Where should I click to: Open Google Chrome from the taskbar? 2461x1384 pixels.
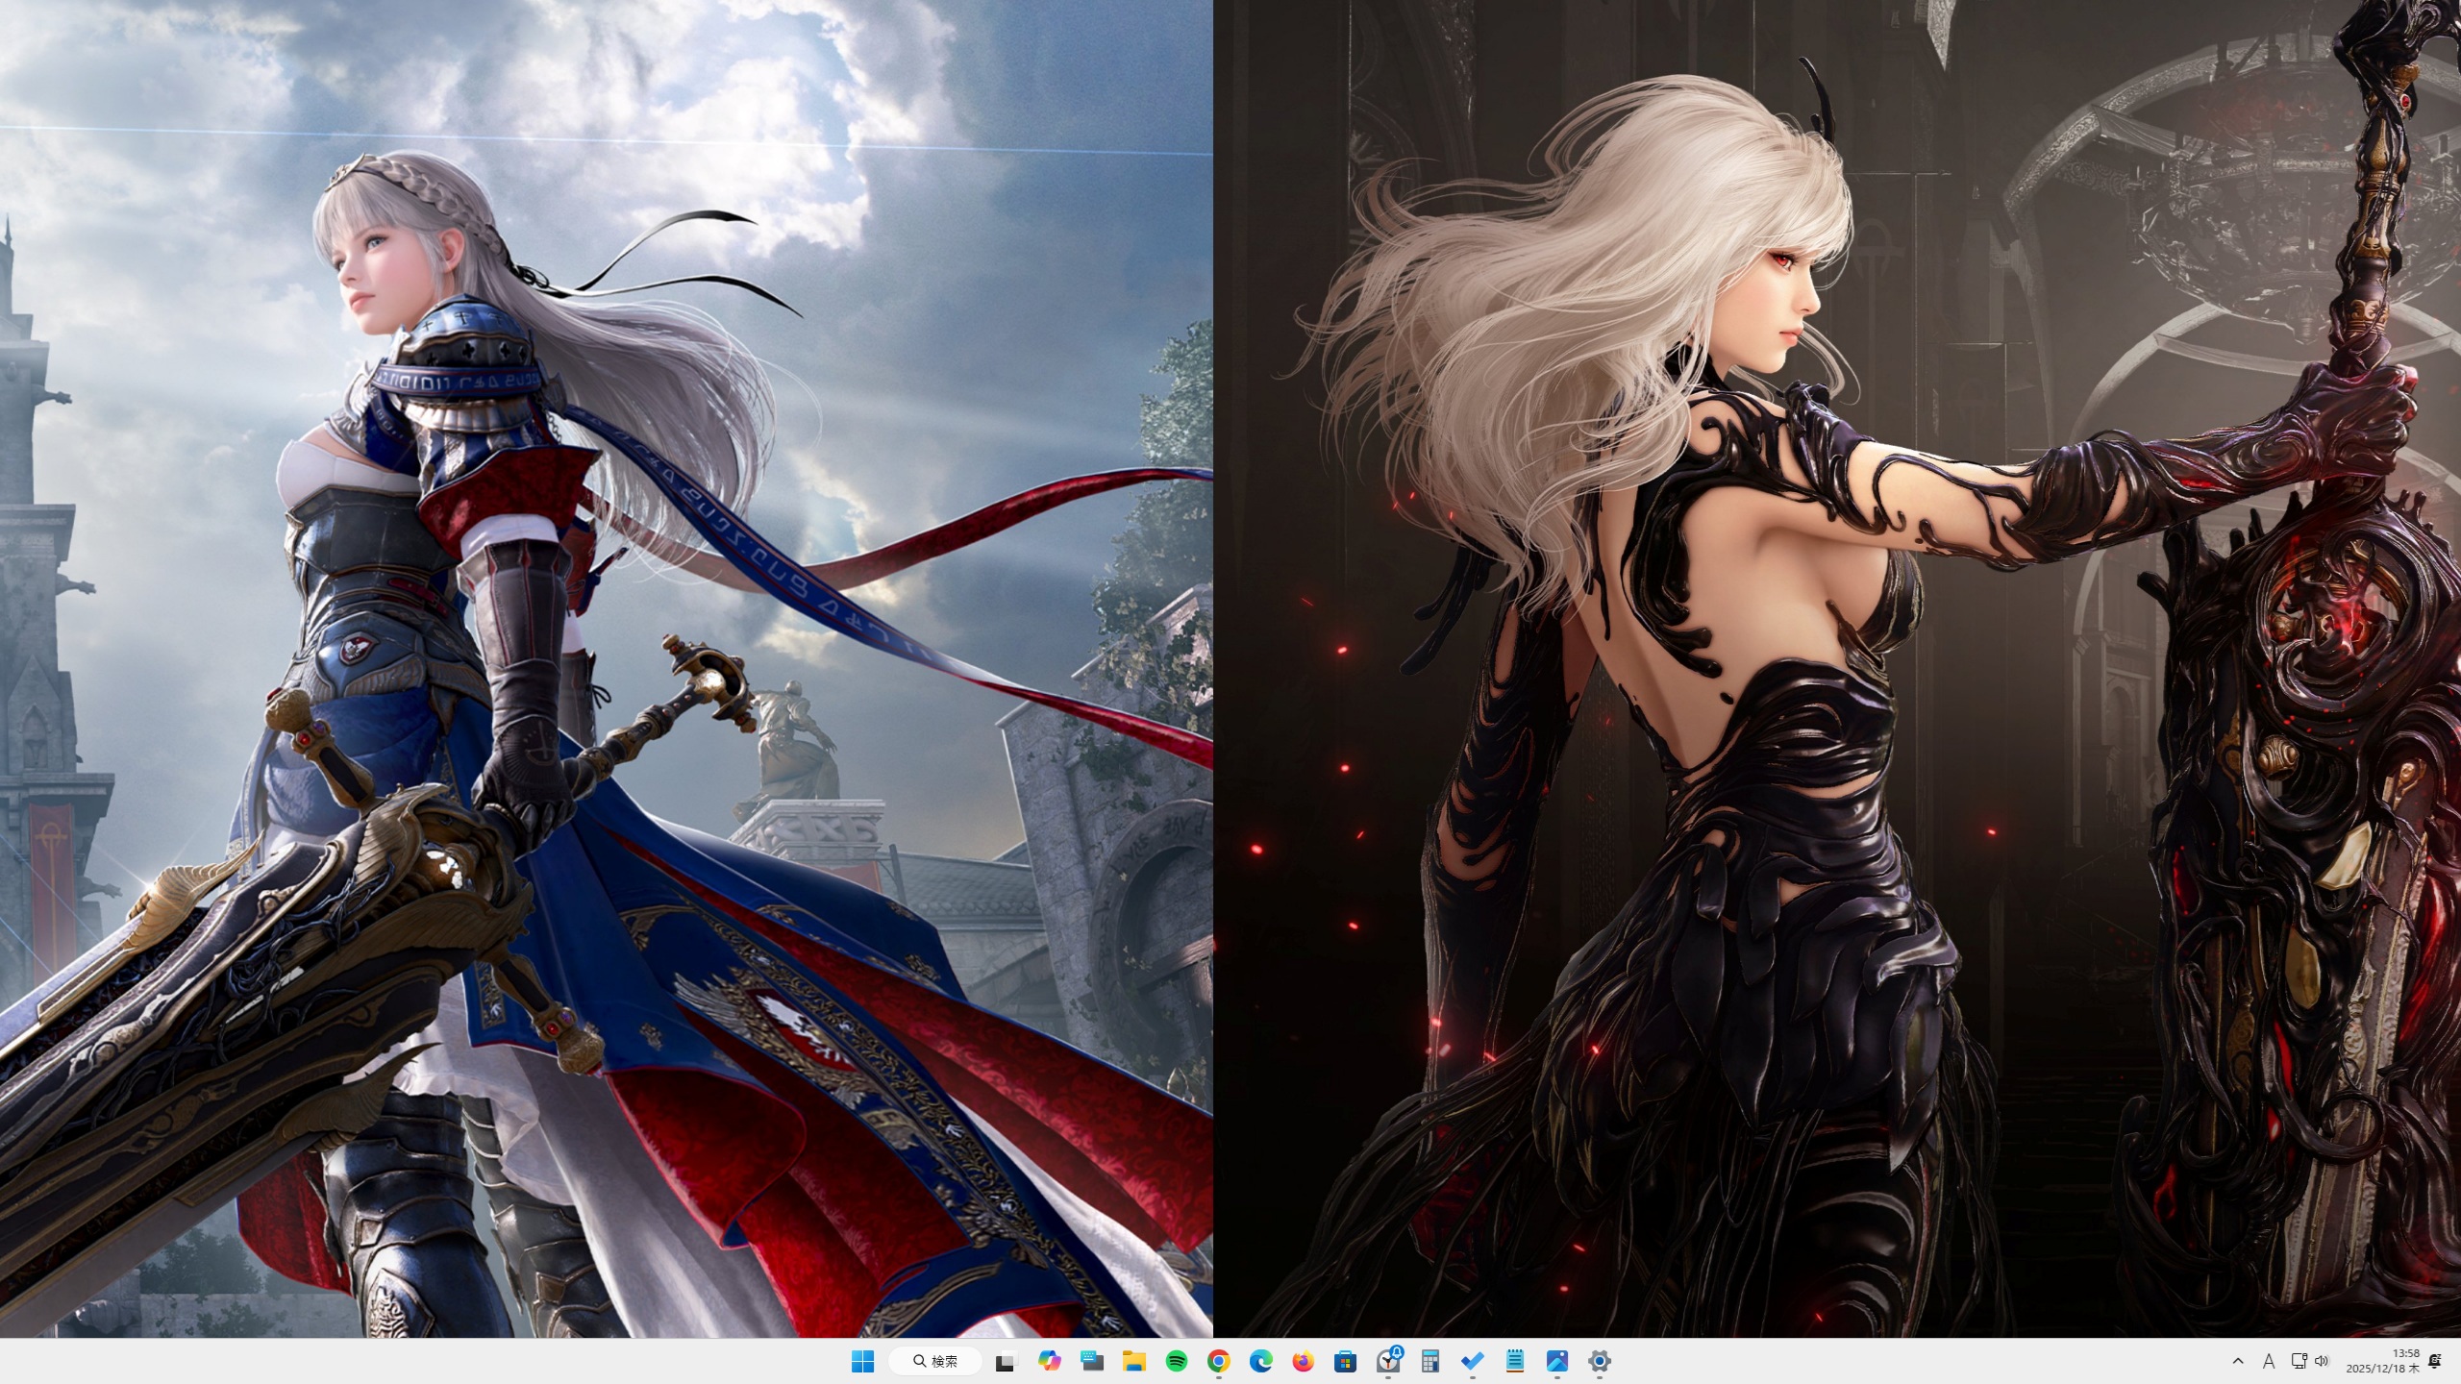point(1218,1361)
